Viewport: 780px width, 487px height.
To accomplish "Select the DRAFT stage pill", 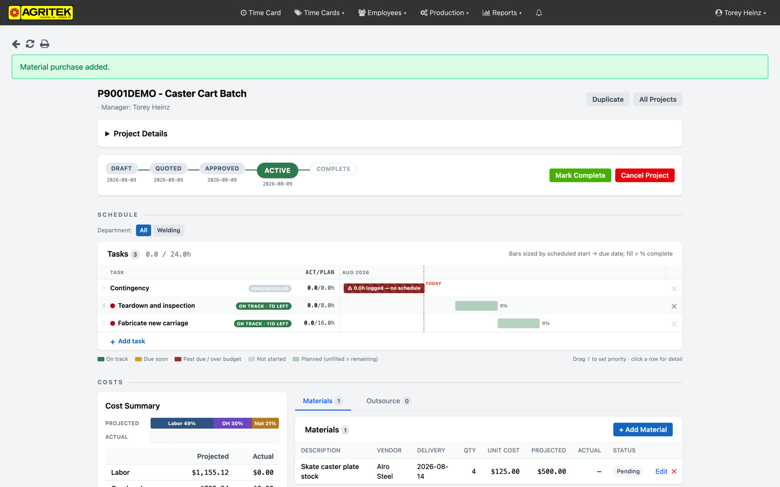I will [x=121, y=169].
